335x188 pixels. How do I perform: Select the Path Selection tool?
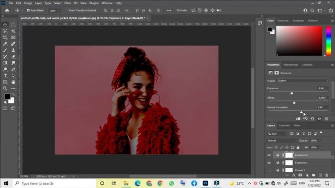[13, 76]
